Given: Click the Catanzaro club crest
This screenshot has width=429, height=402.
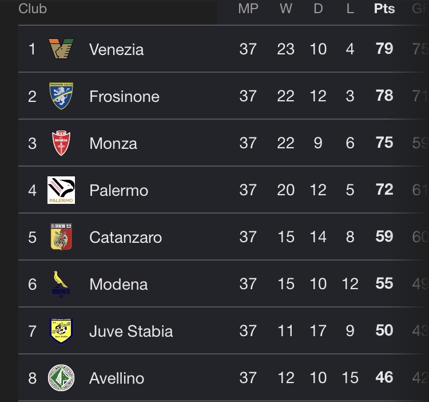Looking at the screenshot, I should 61,237.
